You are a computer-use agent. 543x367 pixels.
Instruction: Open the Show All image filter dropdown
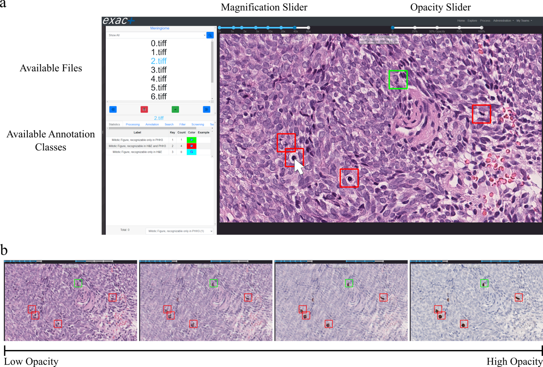pos(156,35)
